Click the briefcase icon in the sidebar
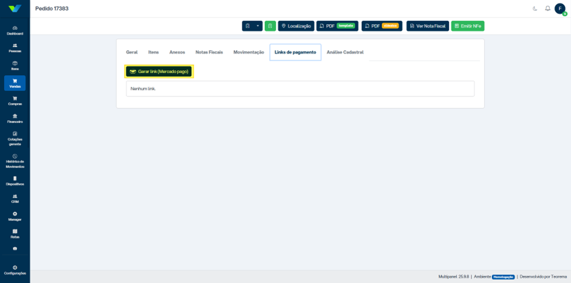The image size is (571, 283). (x=15, y=249)
